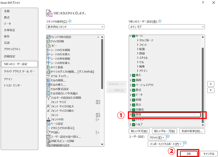218x157 pixels.
Task: Select the Refresh All (すべて更新) icon
Action: (49, 67)
